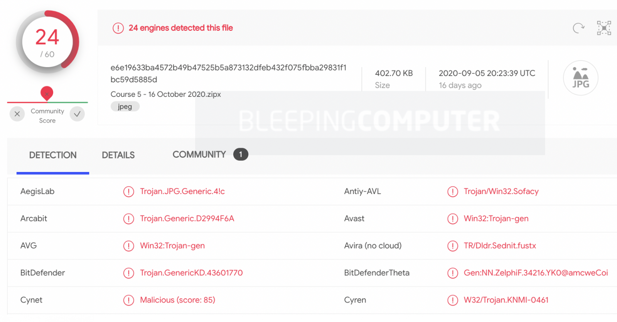617x322 pixels.
Task: Click the JPG file type icon
Action: tap(580, 78)
